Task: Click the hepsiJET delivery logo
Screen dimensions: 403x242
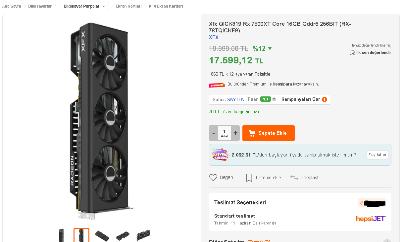Action: pyautogui.click(x=371, y=219)
